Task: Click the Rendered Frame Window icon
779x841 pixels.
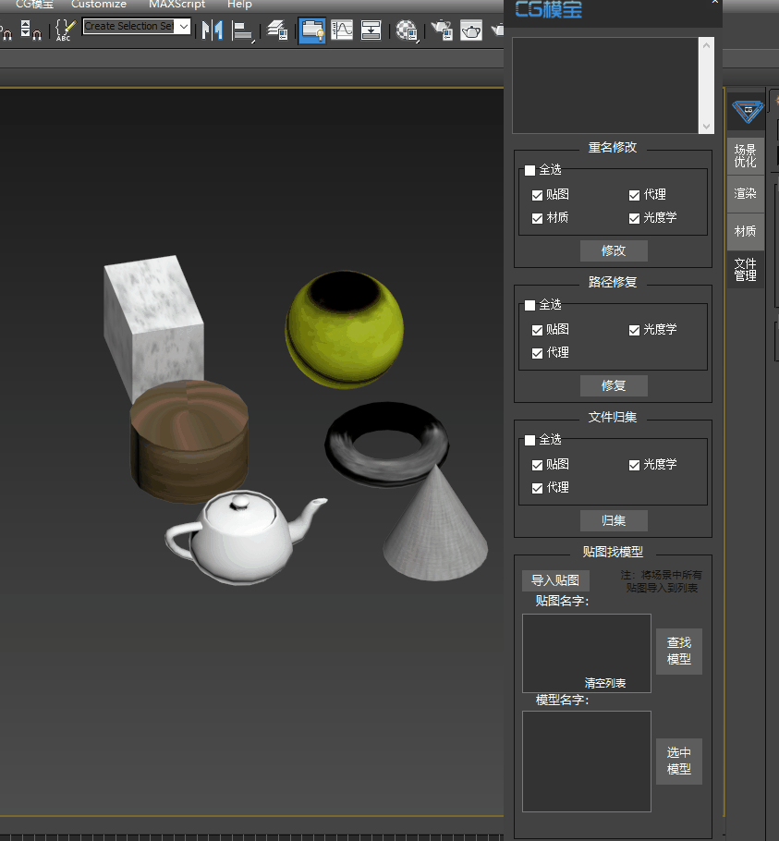Action: tap(470, 30)
